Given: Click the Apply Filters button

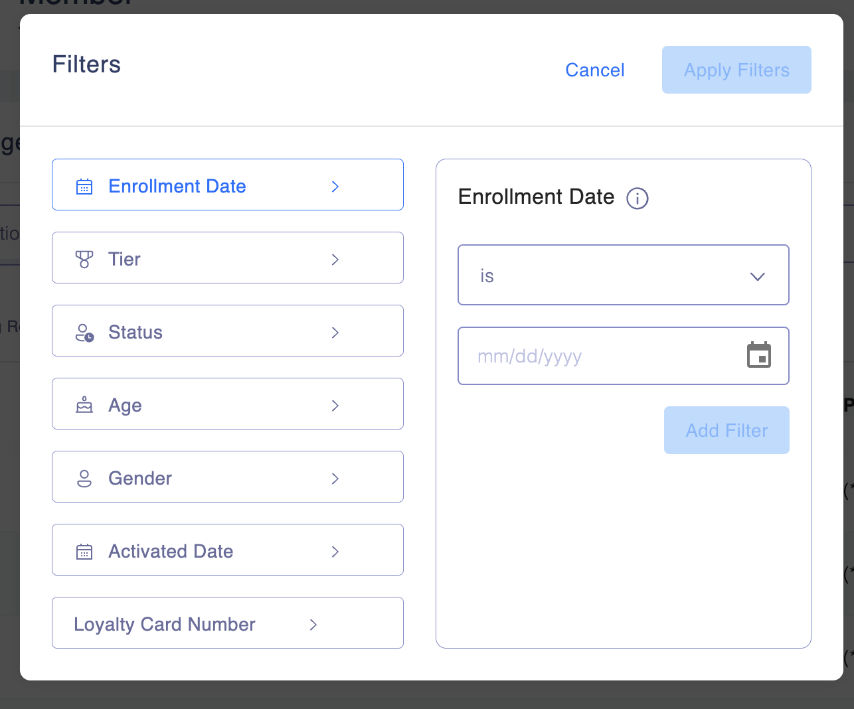Looking at the screenshot, I should (x=736, y=70).
